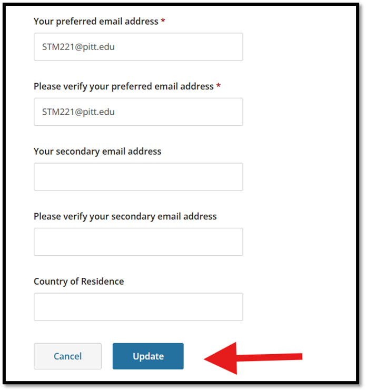This screenshot has width=366, height=391.
Task: Click the "Country of Residence" label
Action: 79,282
